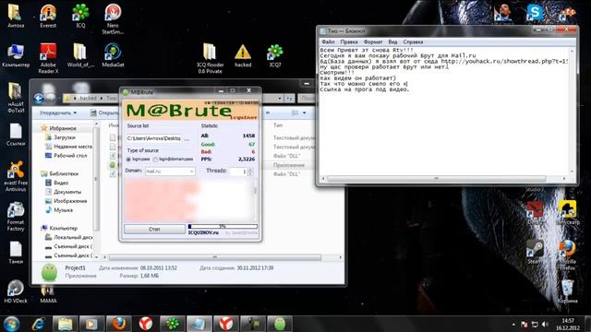591x332 pixels.
Task: Open Музыка library in Explorer sidebar
Action: click(63, 210)
